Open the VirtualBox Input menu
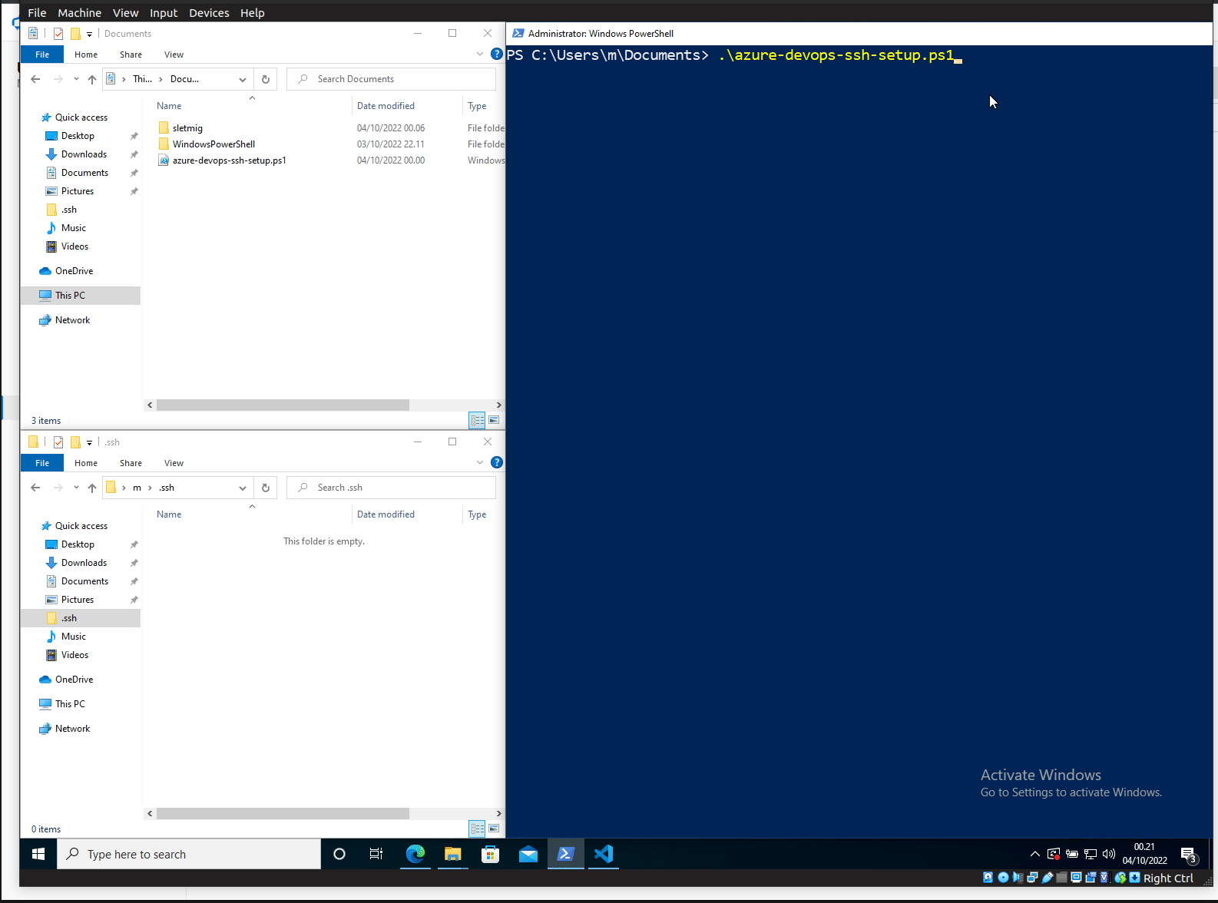The image size is (1218, 903). tap(164, 12)
